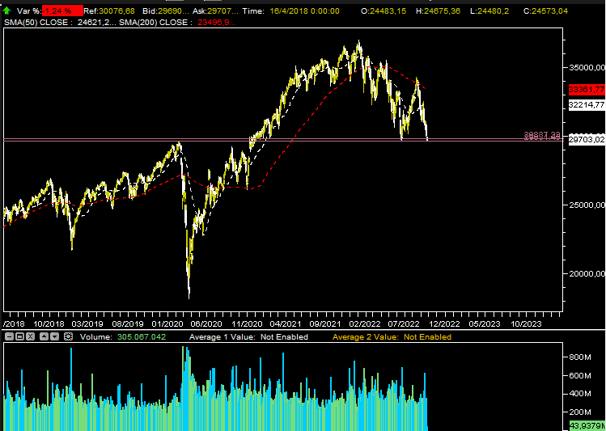This screenshot has width=606, height=431.
Task: Click the 20000,00 price axis label
Action: click(587, 274)
